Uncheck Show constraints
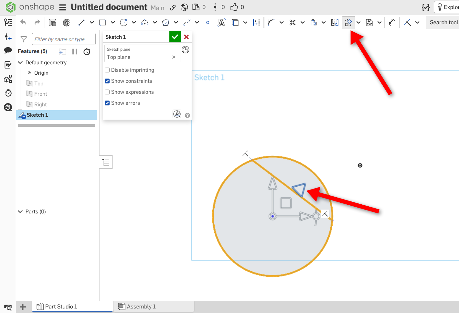Screen dimensions: 459x313 [107, 81]
